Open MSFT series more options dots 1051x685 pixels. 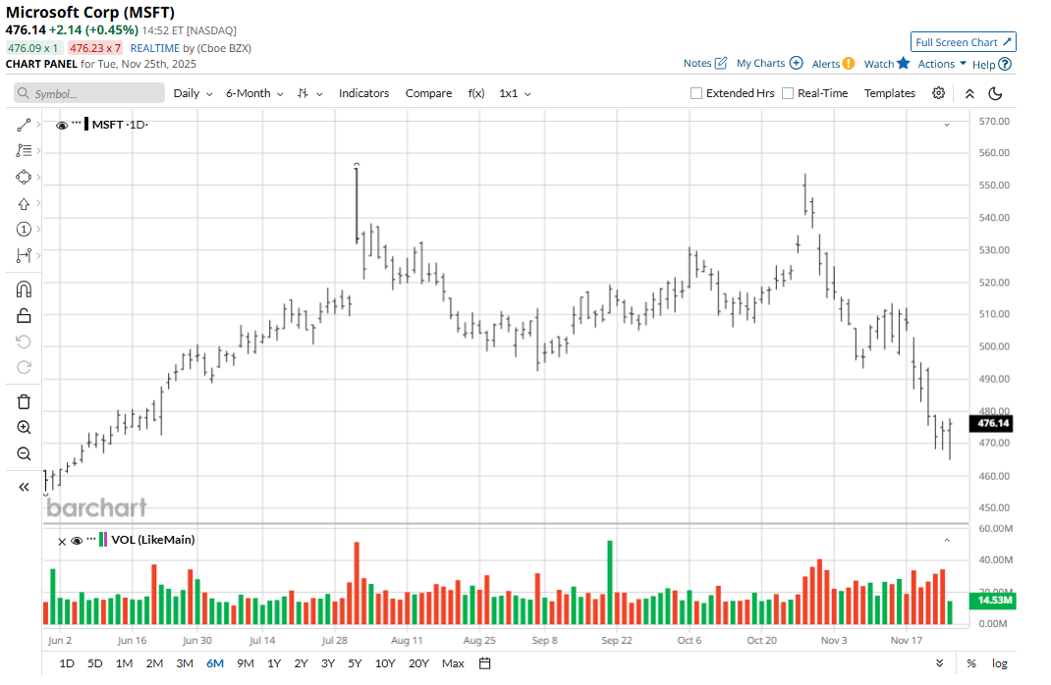point(77,124)
